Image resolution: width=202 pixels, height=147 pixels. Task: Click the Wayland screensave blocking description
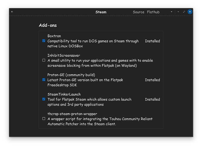pos(100,63)
